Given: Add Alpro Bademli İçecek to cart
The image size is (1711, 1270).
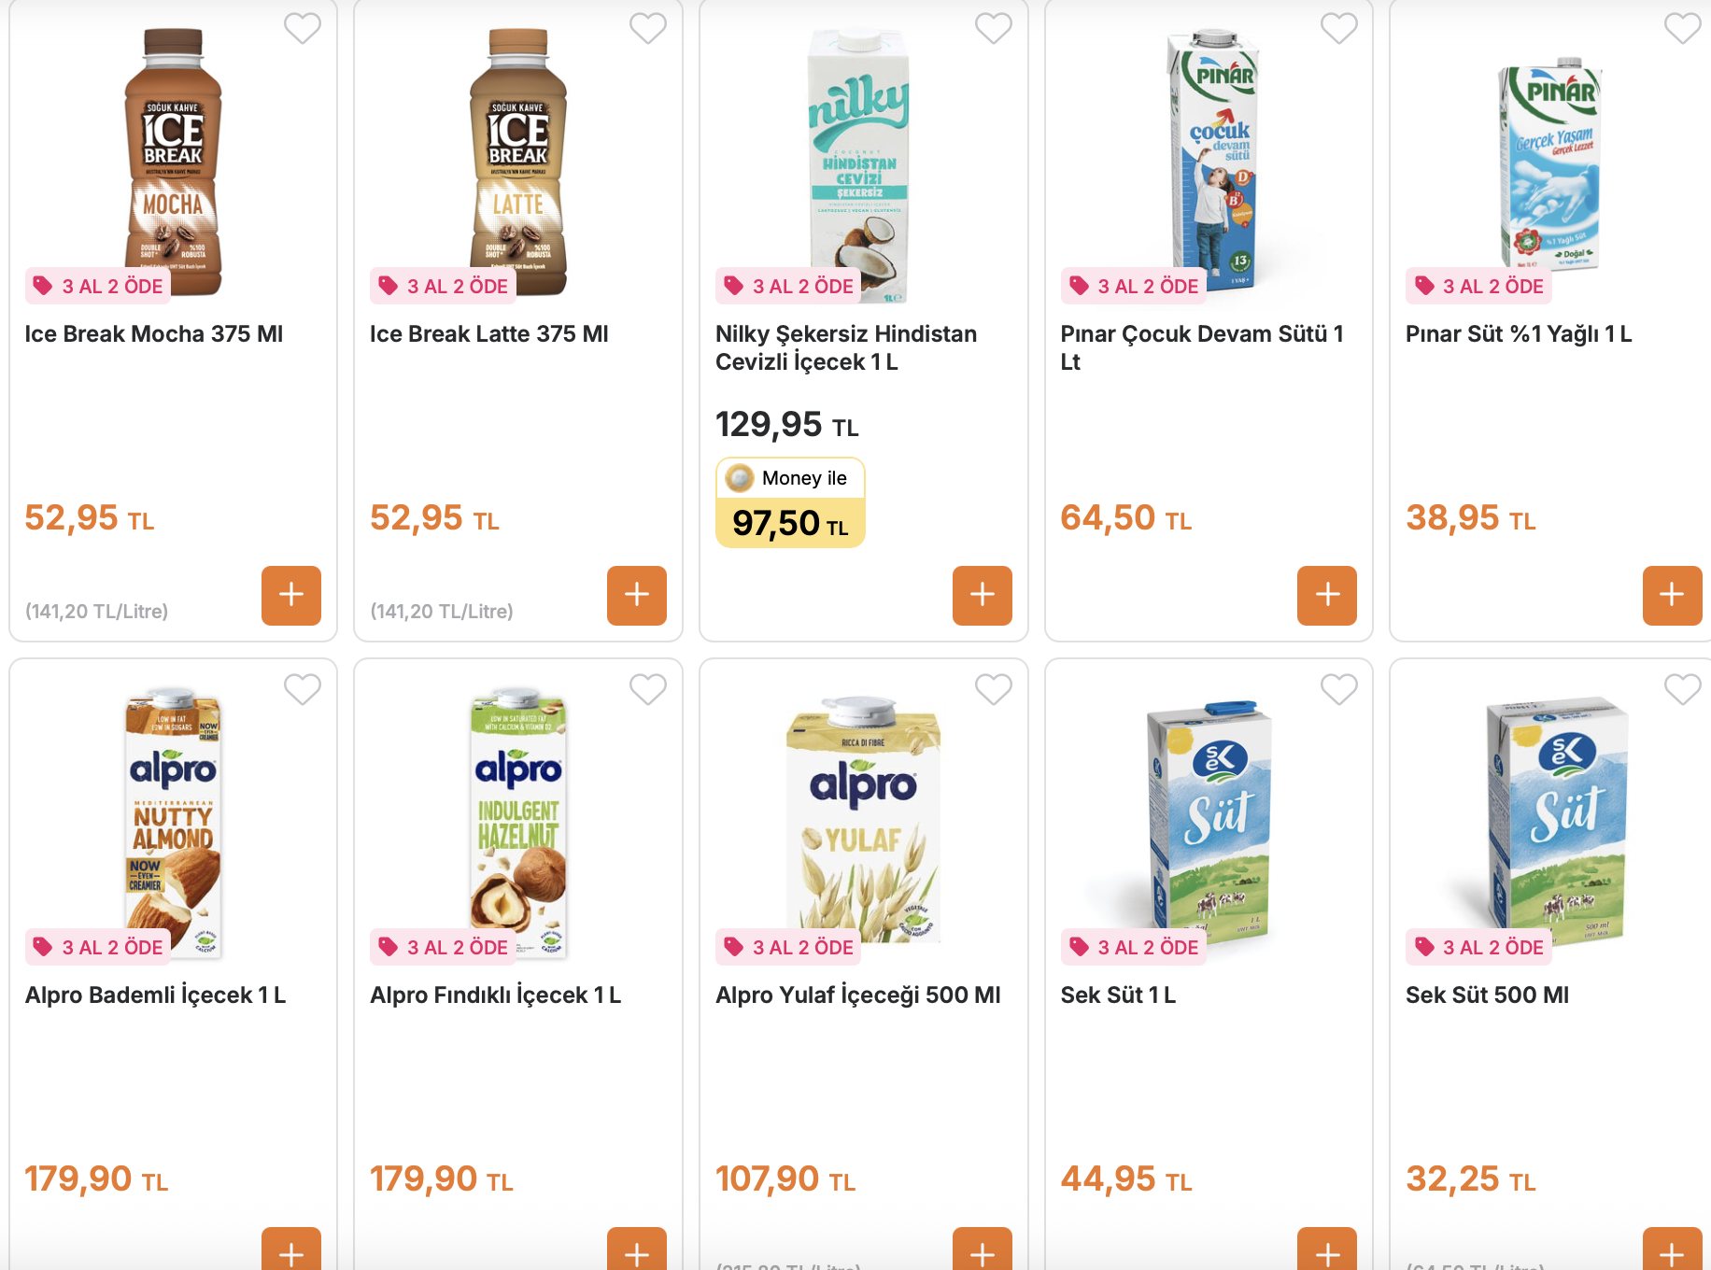Looking at the screenshot, I should tap(291, 1249).
